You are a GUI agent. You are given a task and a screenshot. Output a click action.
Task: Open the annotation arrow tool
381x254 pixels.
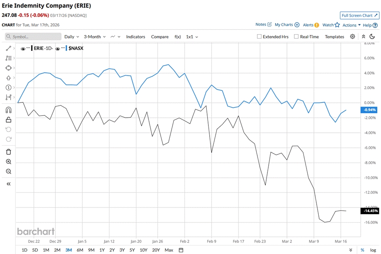pos(8,77)
